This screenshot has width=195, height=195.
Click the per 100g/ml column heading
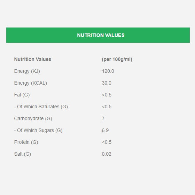tap(117, 59)
